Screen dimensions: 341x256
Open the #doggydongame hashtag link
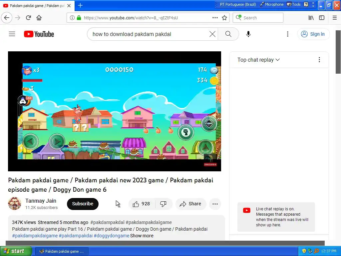pyautogui.click(x=112, y=236)
